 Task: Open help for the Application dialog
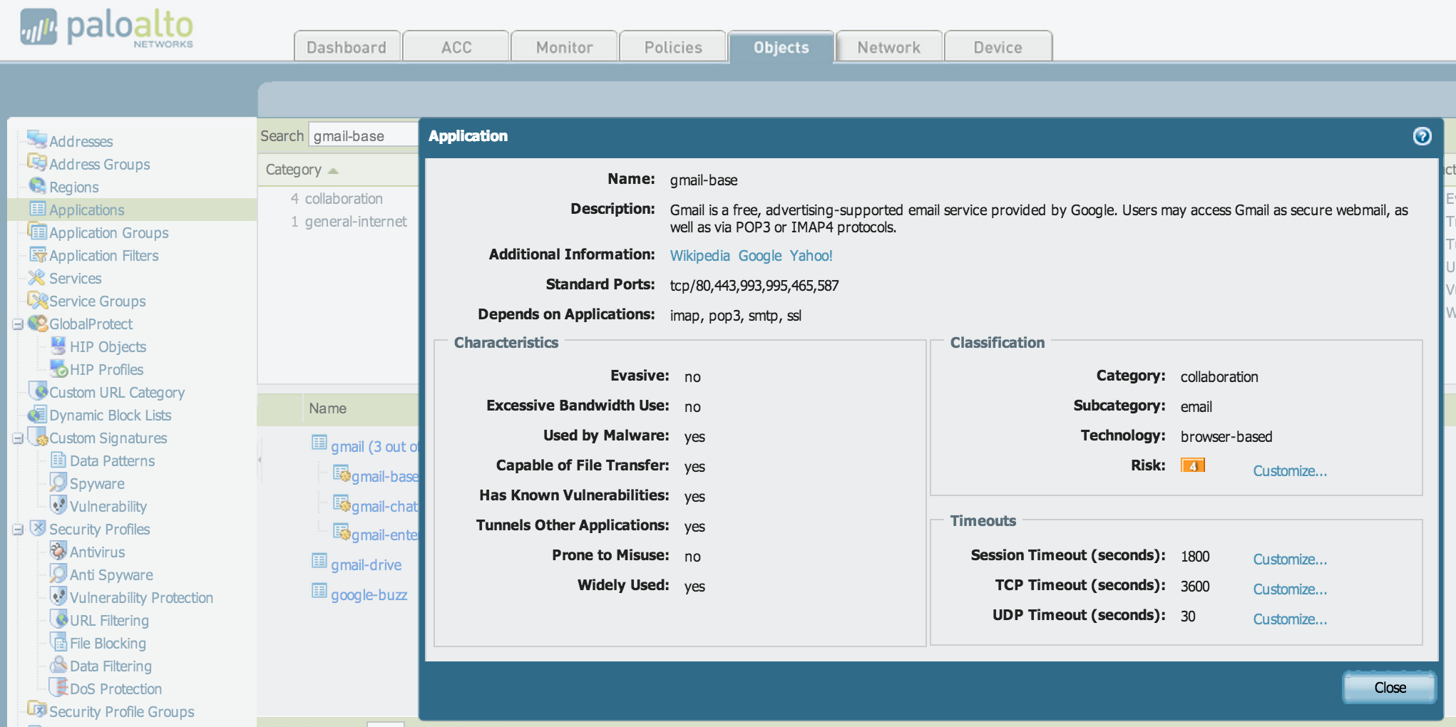[x=1422, y=136]
